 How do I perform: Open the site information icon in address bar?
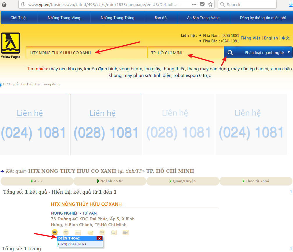(x=23, y=4)
